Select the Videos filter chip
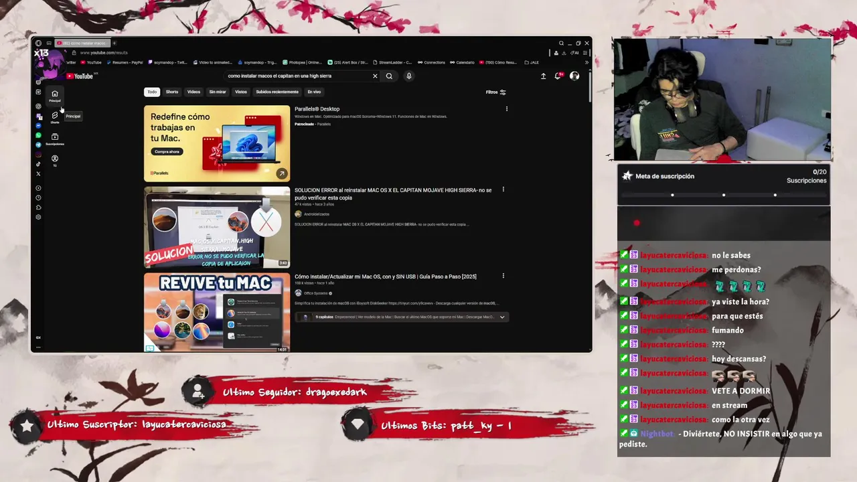The height and width of the screenshot is (482, 857). coord(193,92)
